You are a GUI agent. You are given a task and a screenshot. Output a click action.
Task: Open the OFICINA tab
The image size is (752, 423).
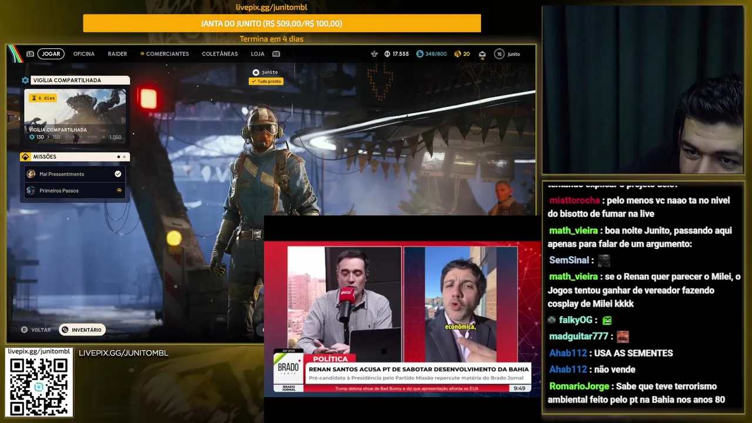coord(84,54)
